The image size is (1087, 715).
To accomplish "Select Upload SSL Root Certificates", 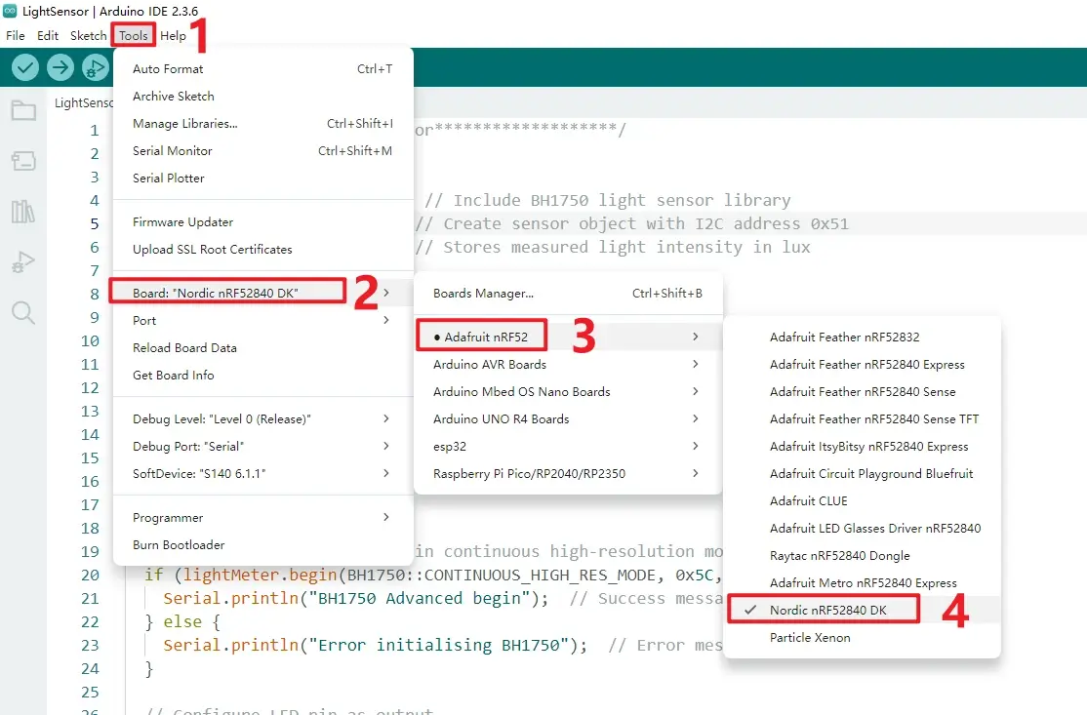I will (x=263, y=250).
